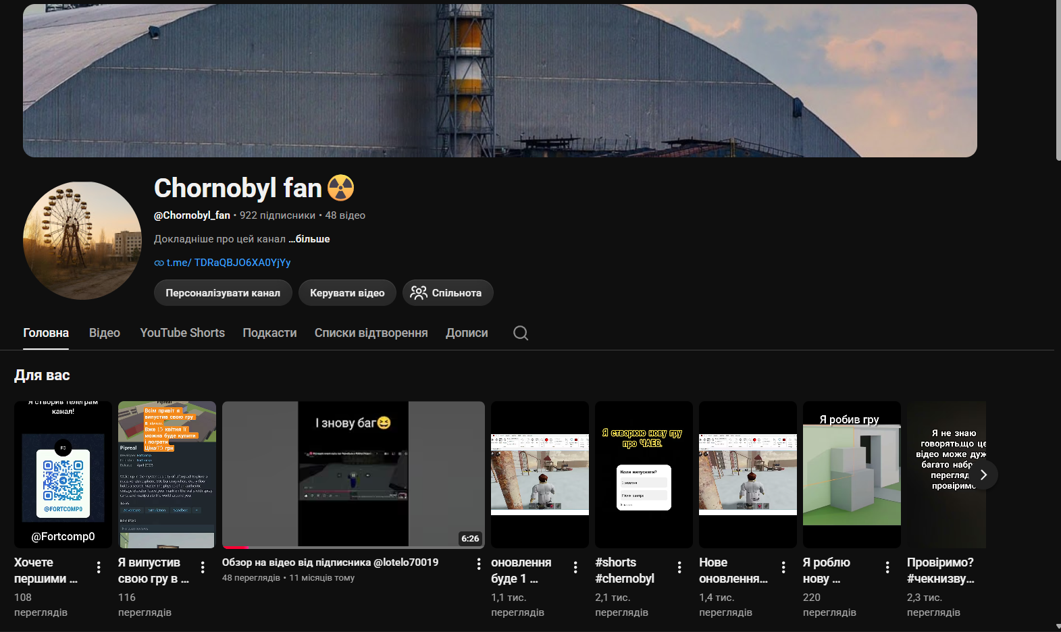
Task: Open the channel search magnifier icon
Action: click(521, 333)
